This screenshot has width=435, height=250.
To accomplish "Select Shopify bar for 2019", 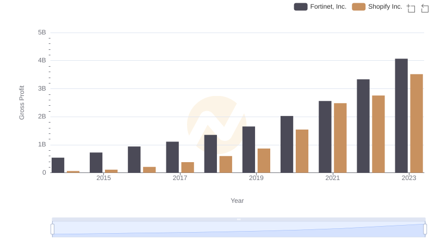I will pyautogui.click(x=264, y=161).
